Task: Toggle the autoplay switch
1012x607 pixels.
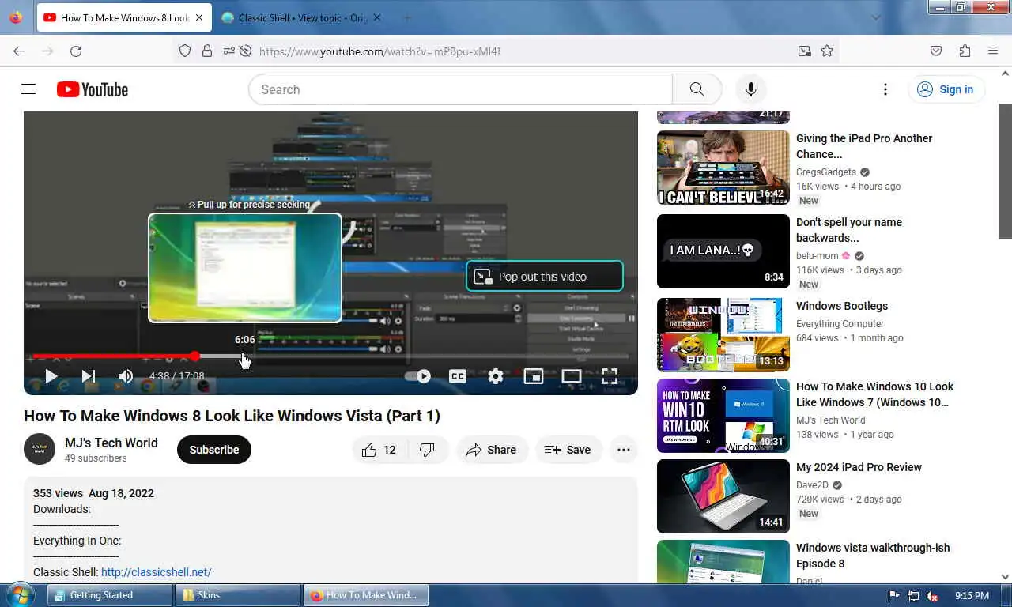Action: click(x=418, y=376)
